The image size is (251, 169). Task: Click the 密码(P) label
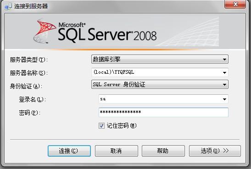30,113
